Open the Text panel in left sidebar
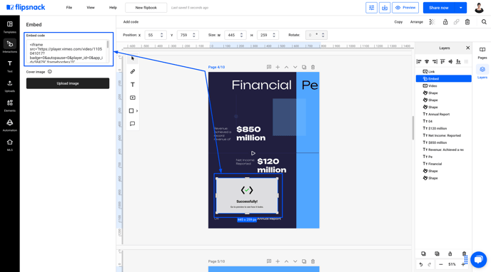 point(10,66)
